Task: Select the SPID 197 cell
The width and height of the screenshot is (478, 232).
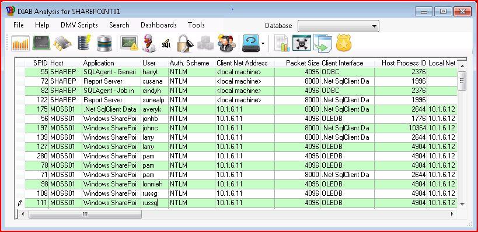Action: [37, 128]
